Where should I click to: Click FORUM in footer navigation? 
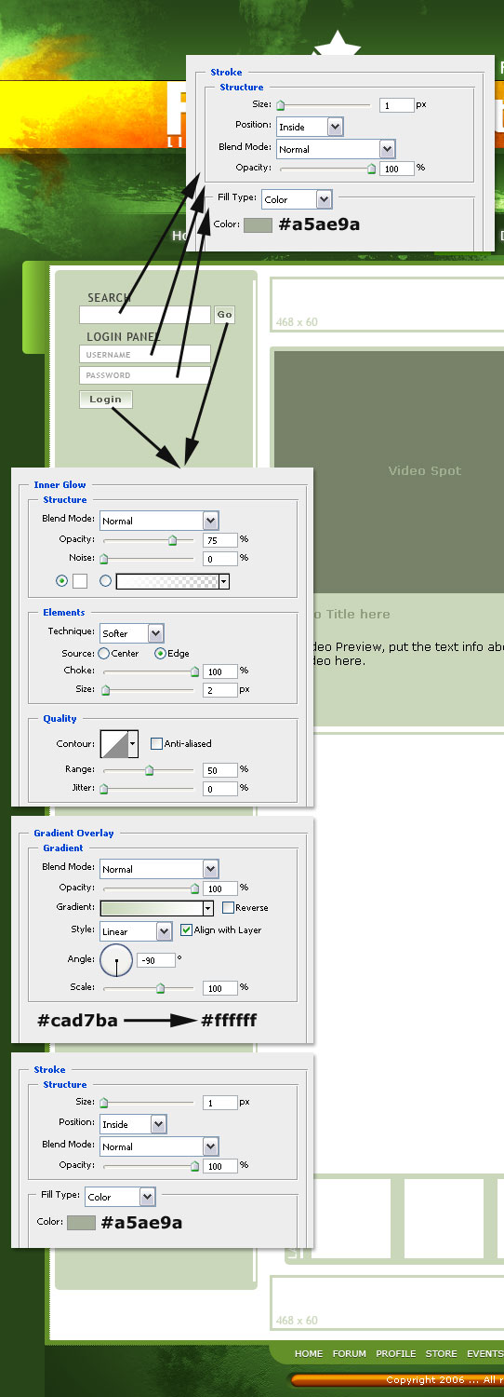(350, 1353)
